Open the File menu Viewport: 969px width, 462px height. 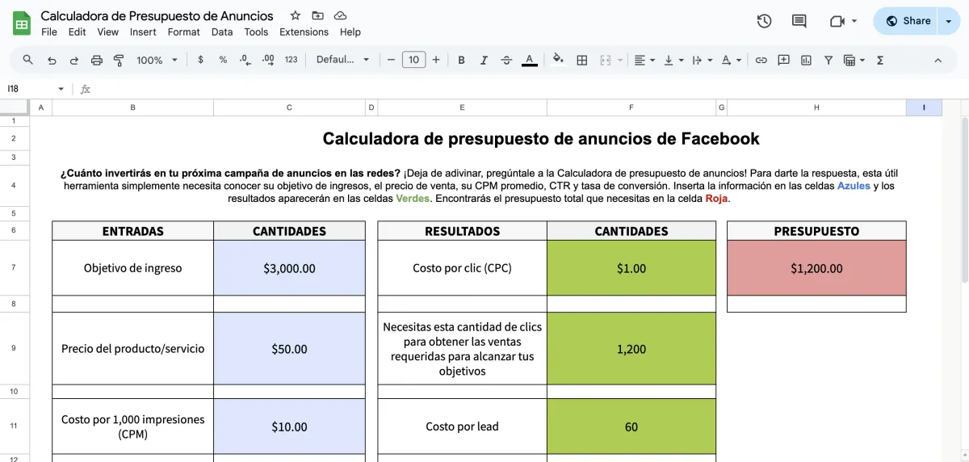click(49, 32)
